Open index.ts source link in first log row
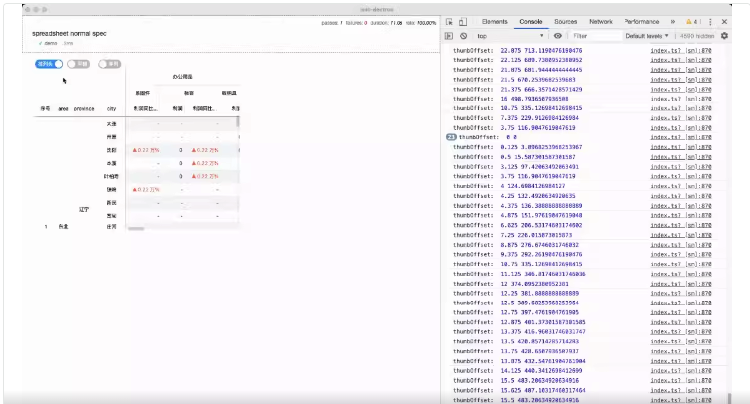The image size is (750, 404). click(x=681, y=50)
